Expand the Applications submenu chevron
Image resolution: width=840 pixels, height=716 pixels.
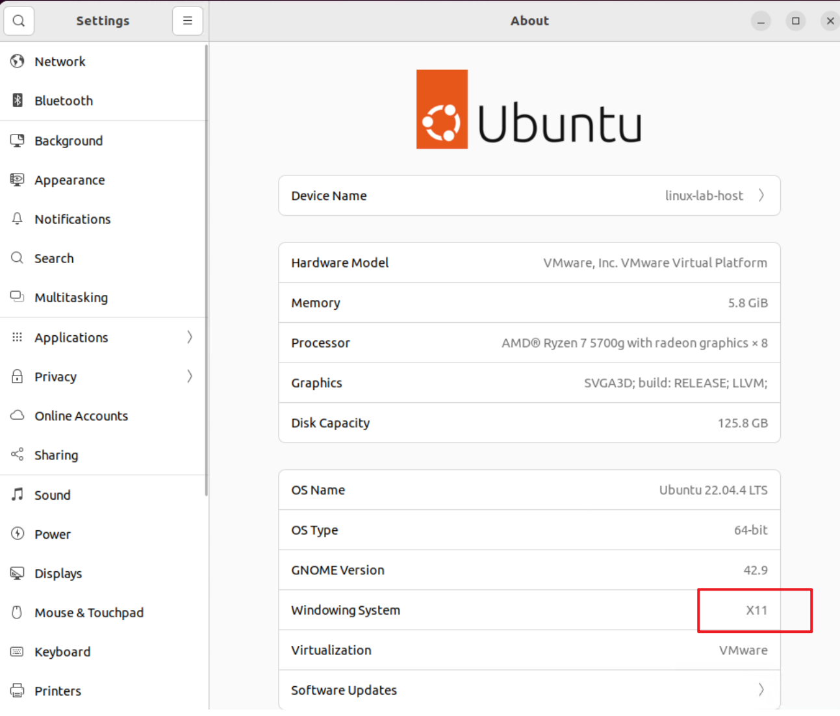pos(190,337)
